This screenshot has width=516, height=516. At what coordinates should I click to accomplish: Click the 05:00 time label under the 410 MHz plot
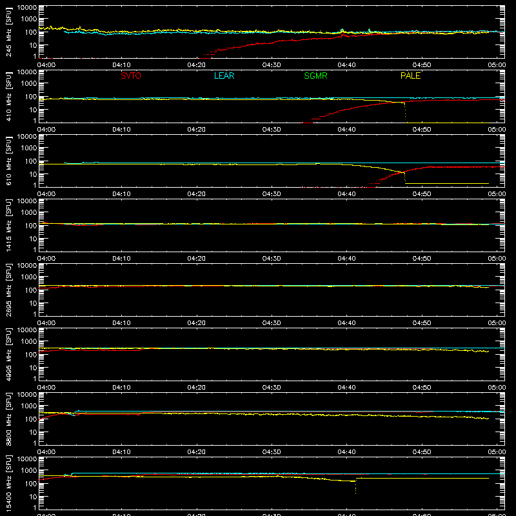pos(497,130)
